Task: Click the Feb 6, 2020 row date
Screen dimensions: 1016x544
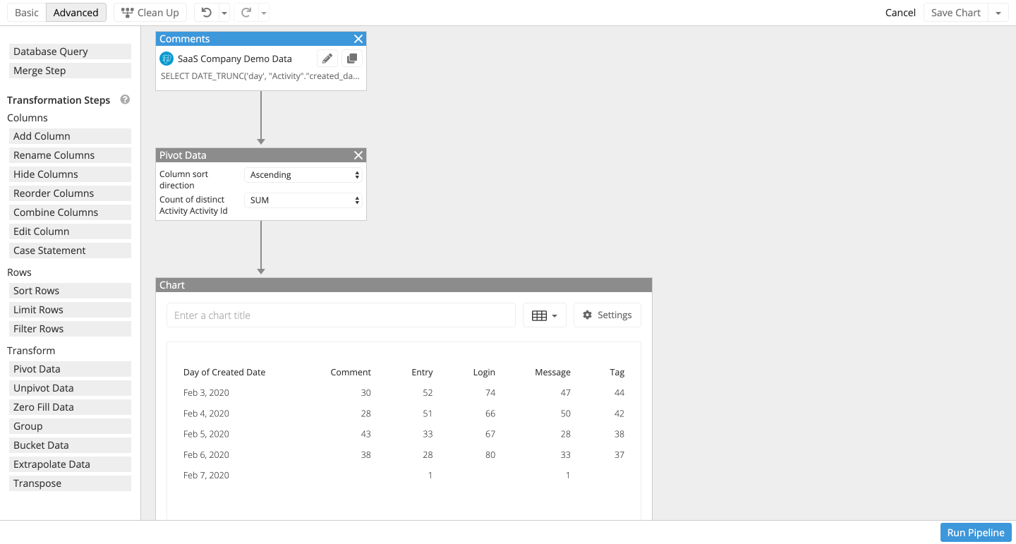Action: coord(206,455)
